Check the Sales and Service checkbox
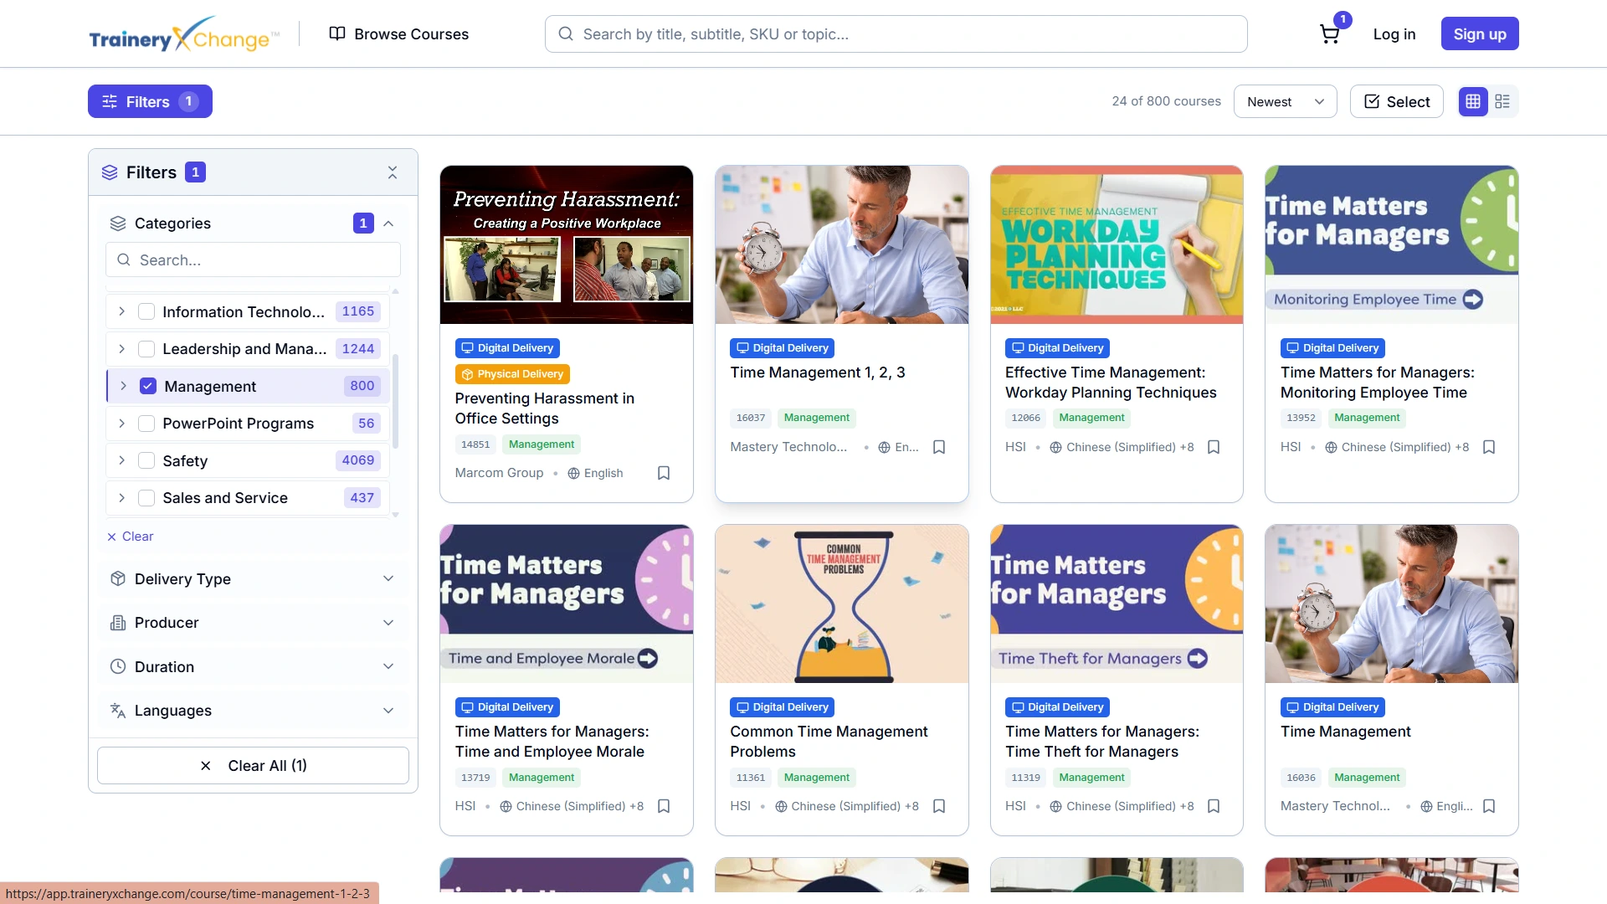Viewport: 1607px width, 904px height. click(x=146, y=498)
